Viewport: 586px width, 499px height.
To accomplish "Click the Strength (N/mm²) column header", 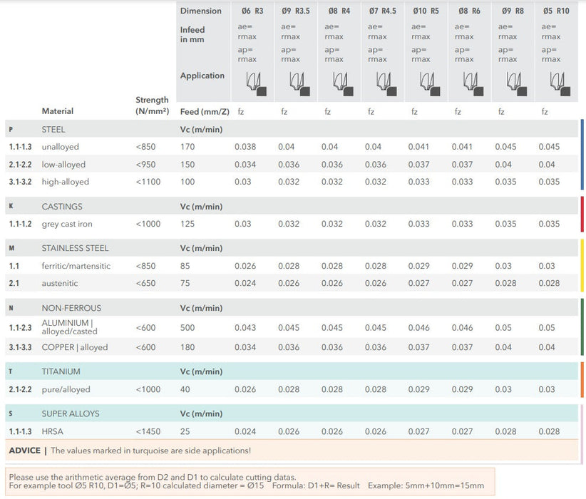I will point(152,106).
